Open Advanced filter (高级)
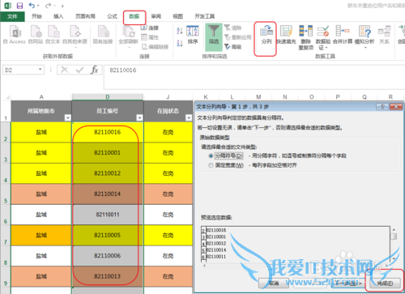The width and height of the screenshot is (405, 294). (x=232, y=47)
